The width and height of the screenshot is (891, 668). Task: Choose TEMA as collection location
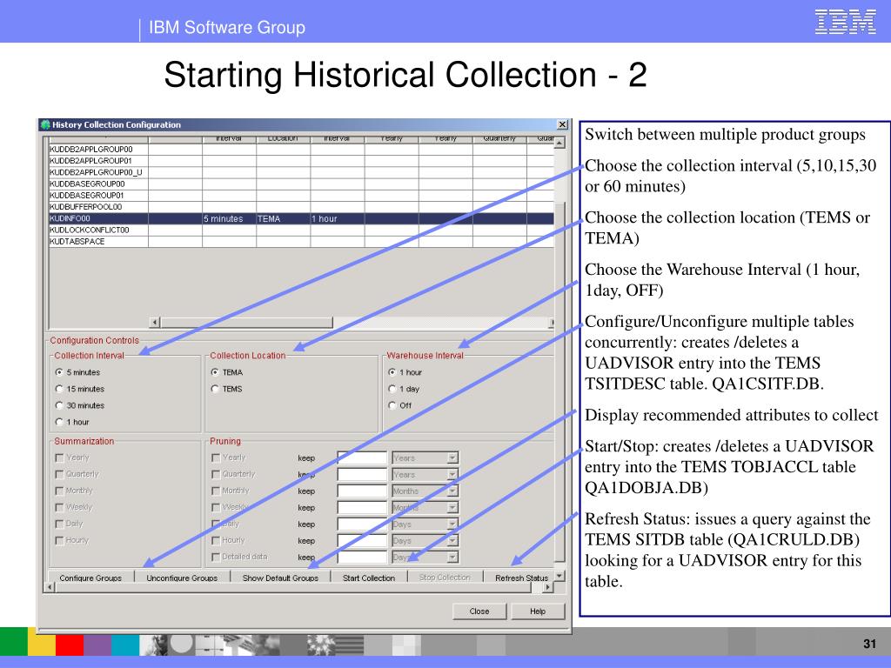click(215, 372)
